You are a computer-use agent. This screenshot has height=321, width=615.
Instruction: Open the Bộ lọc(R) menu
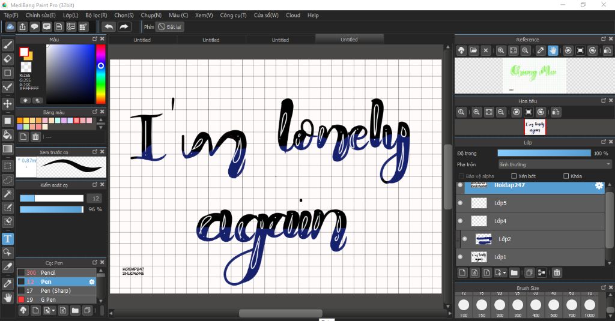(96, 15)
